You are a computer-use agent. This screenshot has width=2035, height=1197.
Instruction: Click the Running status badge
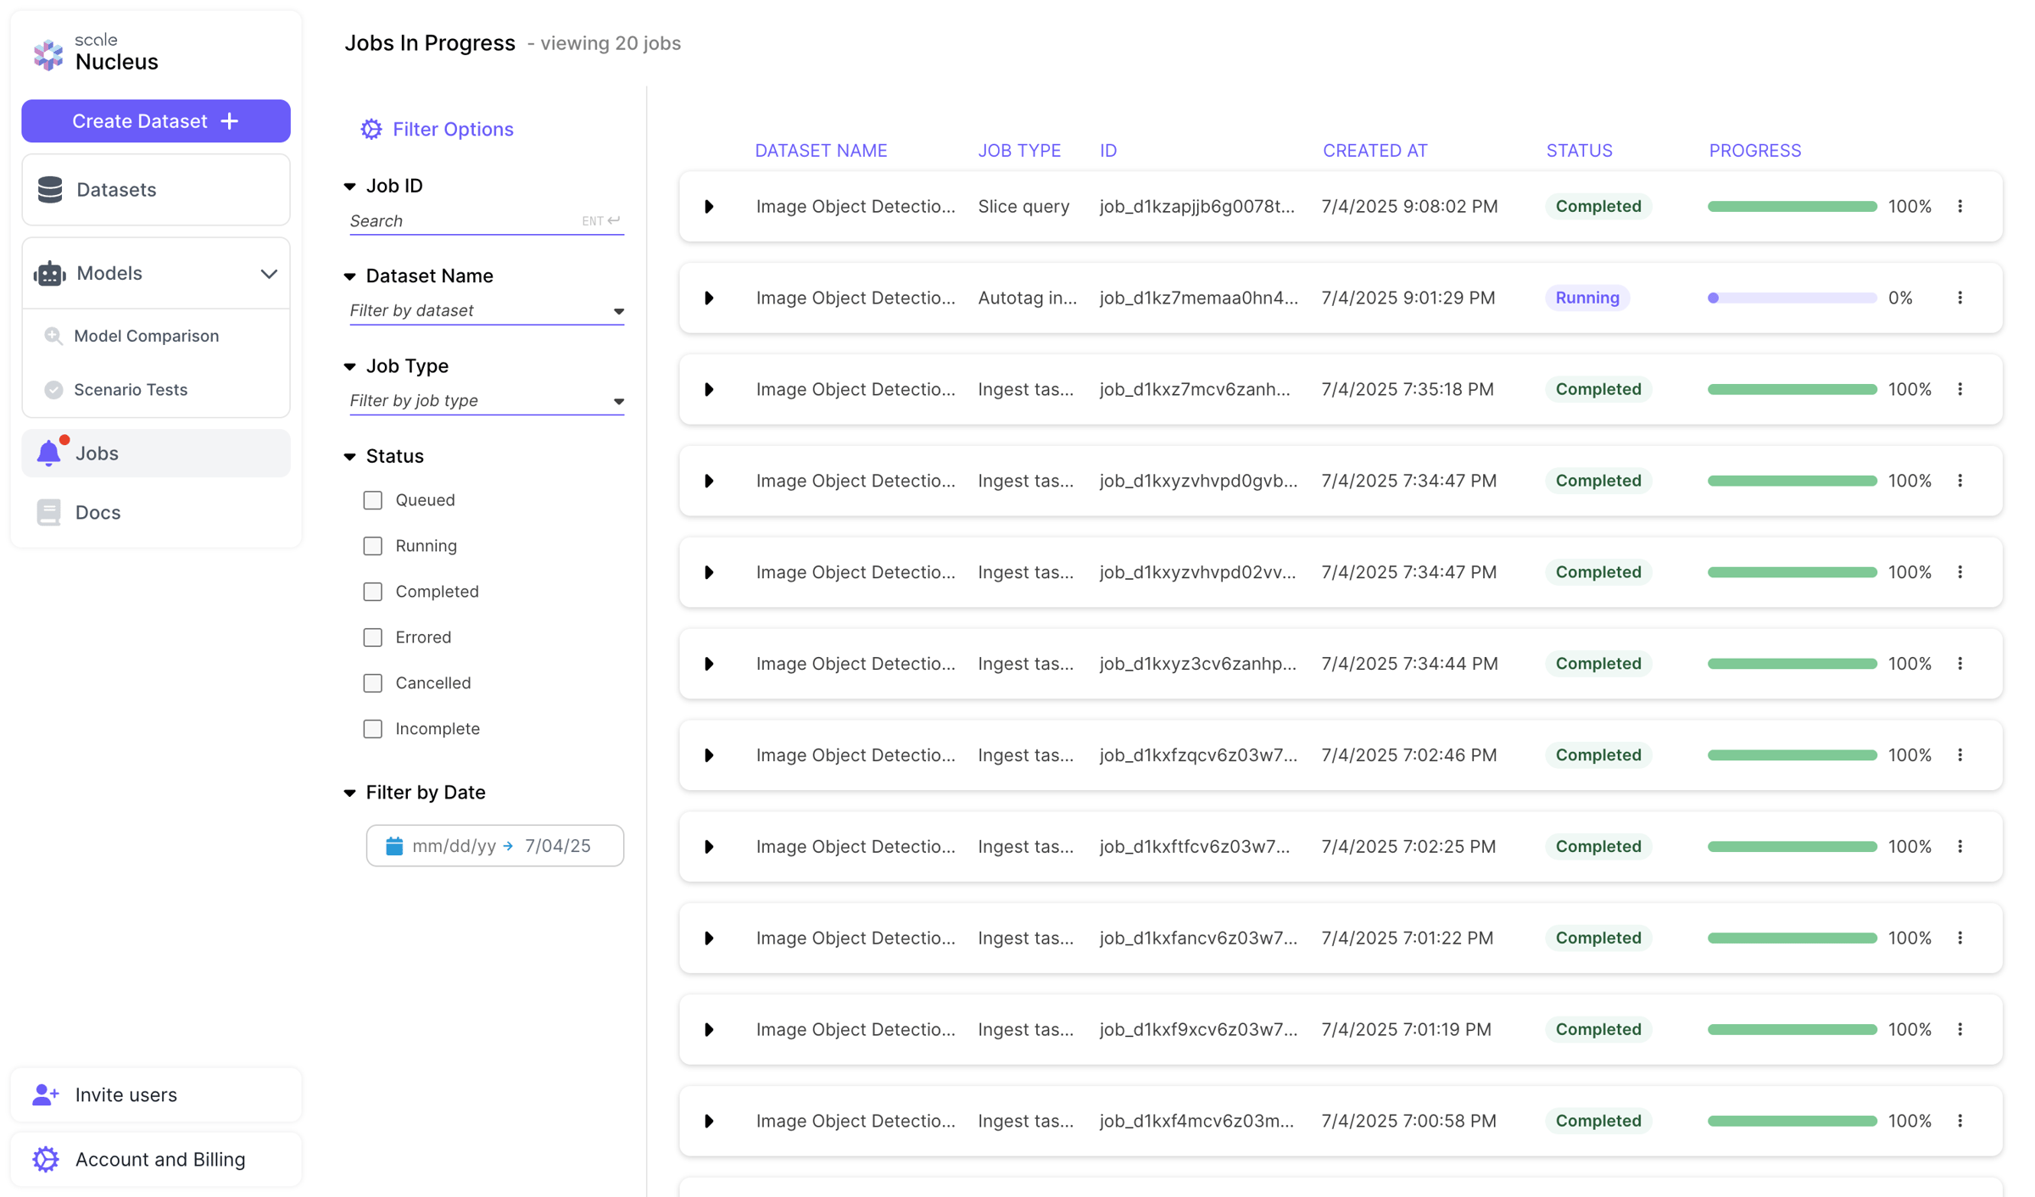1586,298
